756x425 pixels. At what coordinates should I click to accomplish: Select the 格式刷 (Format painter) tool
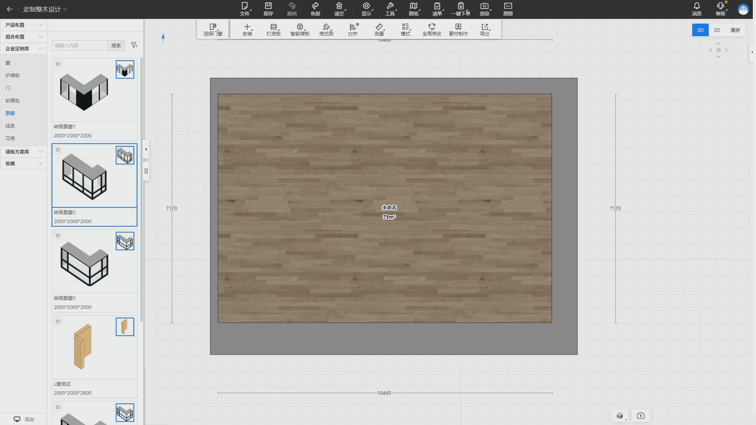(326, 30)
